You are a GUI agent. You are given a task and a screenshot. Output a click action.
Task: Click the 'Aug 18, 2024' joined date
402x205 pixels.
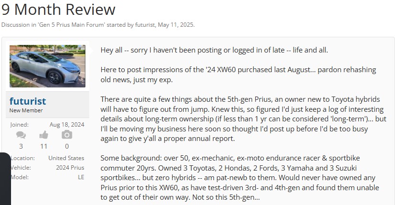66,124
